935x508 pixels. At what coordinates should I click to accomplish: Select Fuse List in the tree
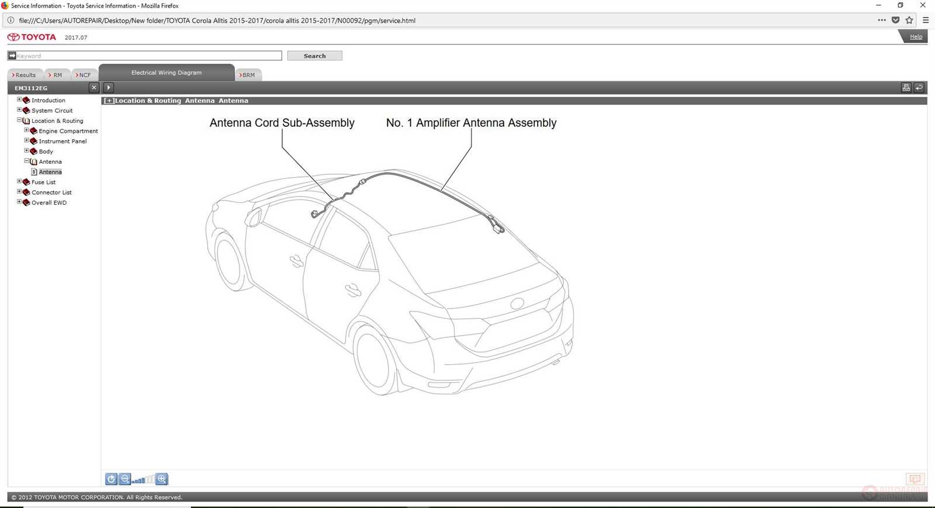point(44,182)
